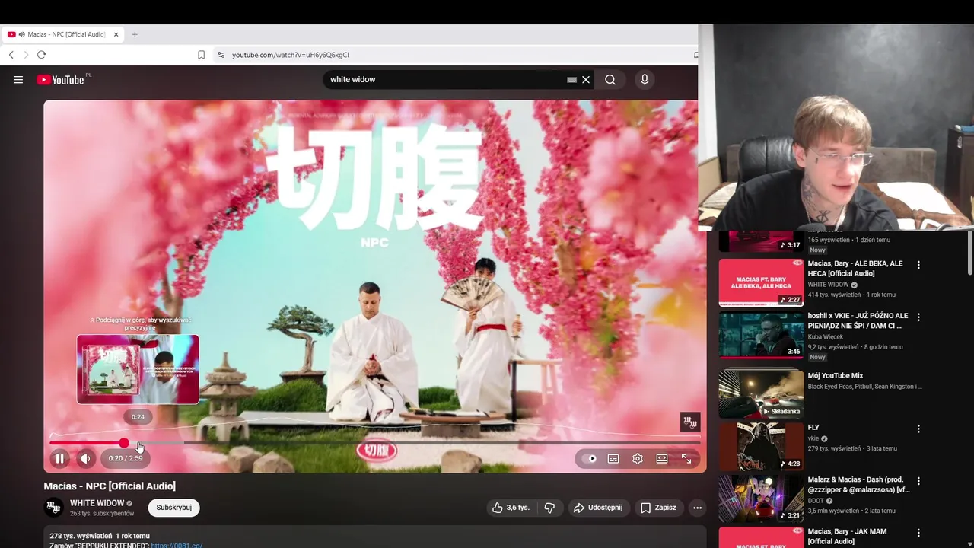Open options for Malarz & Macias Dash

point(918,481)
